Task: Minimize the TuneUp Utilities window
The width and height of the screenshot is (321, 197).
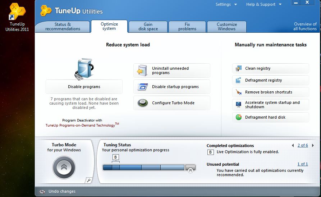Action: pos(296,3)
